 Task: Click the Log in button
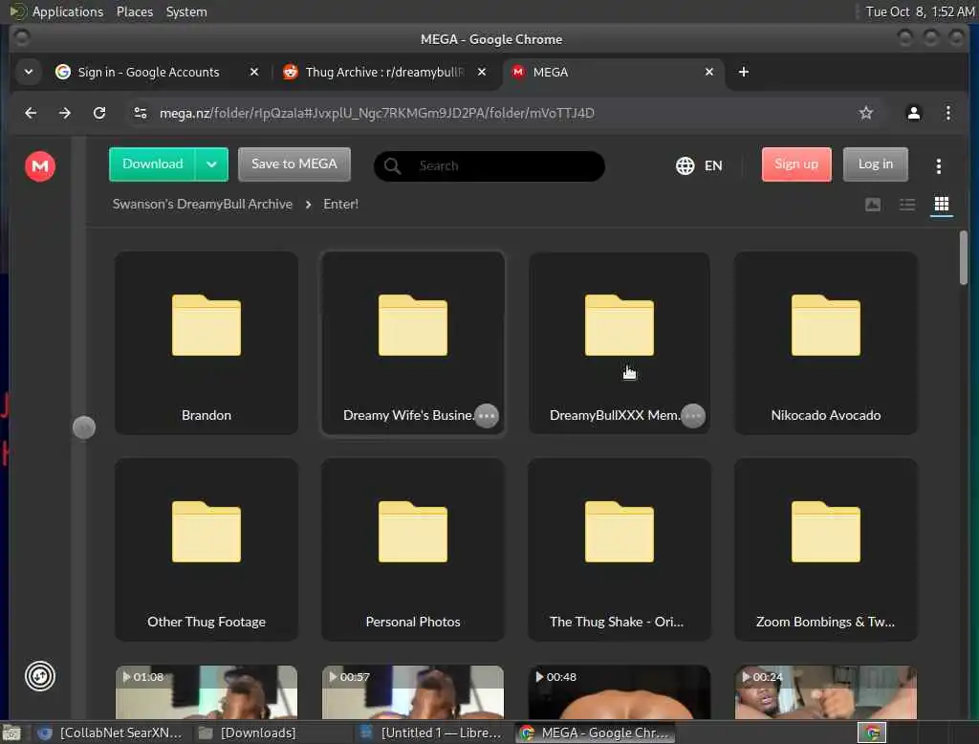tap(875, 164)
